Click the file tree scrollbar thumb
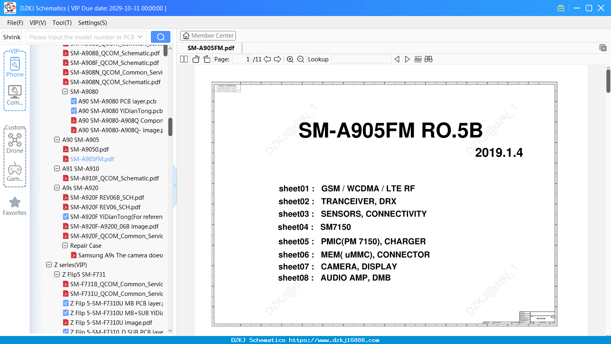Screen dimensions: 611x344 (x=170, y=127)
